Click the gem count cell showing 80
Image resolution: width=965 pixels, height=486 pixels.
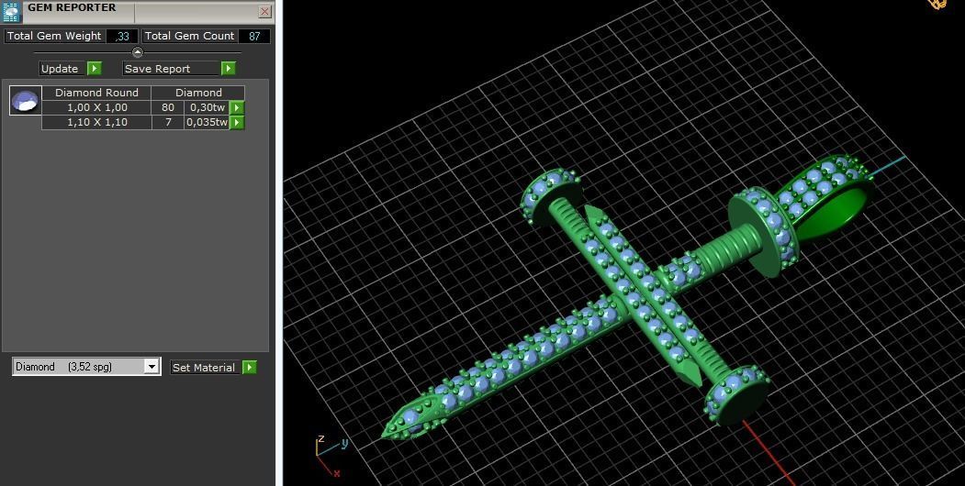tap(168, 107)
